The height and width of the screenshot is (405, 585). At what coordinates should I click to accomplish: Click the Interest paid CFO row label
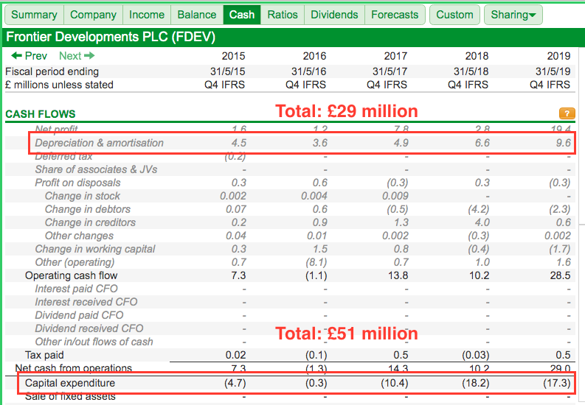click(x=77, y=289)
